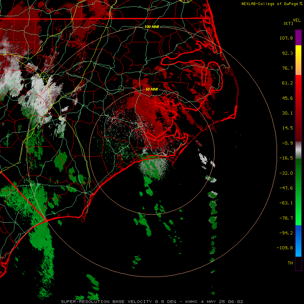Screen dimensions: 304x304
Task: Click the purple segment of the color bar
Action: tap(298, 37)
